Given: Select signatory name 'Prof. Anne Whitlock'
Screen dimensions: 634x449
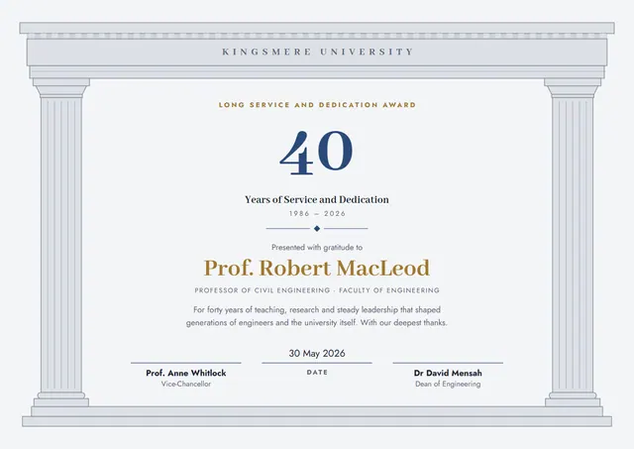Looking at the screenshot, I should coord(186,373).
